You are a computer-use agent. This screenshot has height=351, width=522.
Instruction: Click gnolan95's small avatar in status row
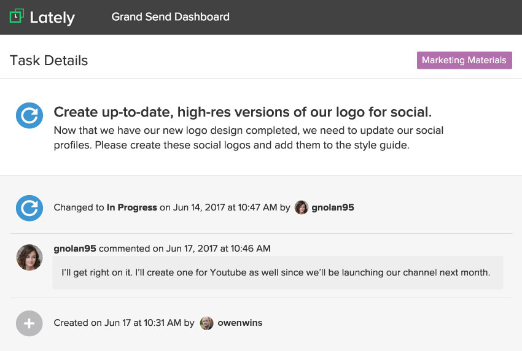[x=301, y=207]
